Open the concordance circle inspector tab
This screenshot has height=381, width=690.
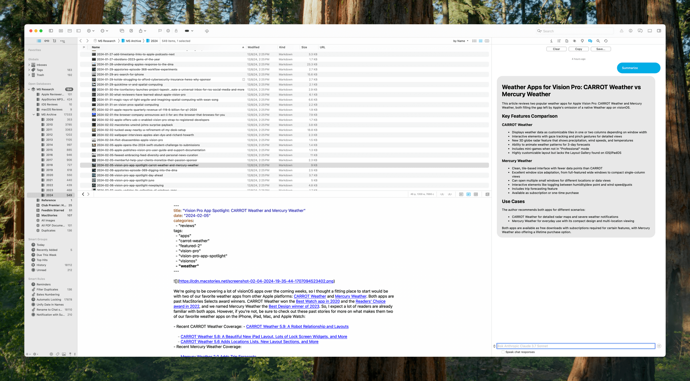coord(574,41)
